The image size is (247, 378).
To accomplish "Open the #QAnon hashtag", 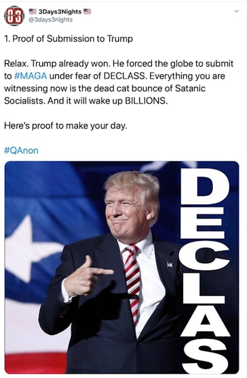I will 21,151.
